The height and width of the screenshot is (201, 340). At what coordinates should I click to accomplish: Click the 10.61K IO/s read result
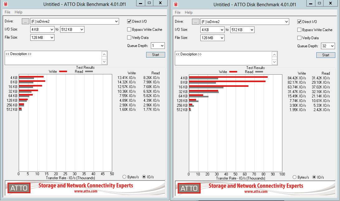(x=321, y=101)
